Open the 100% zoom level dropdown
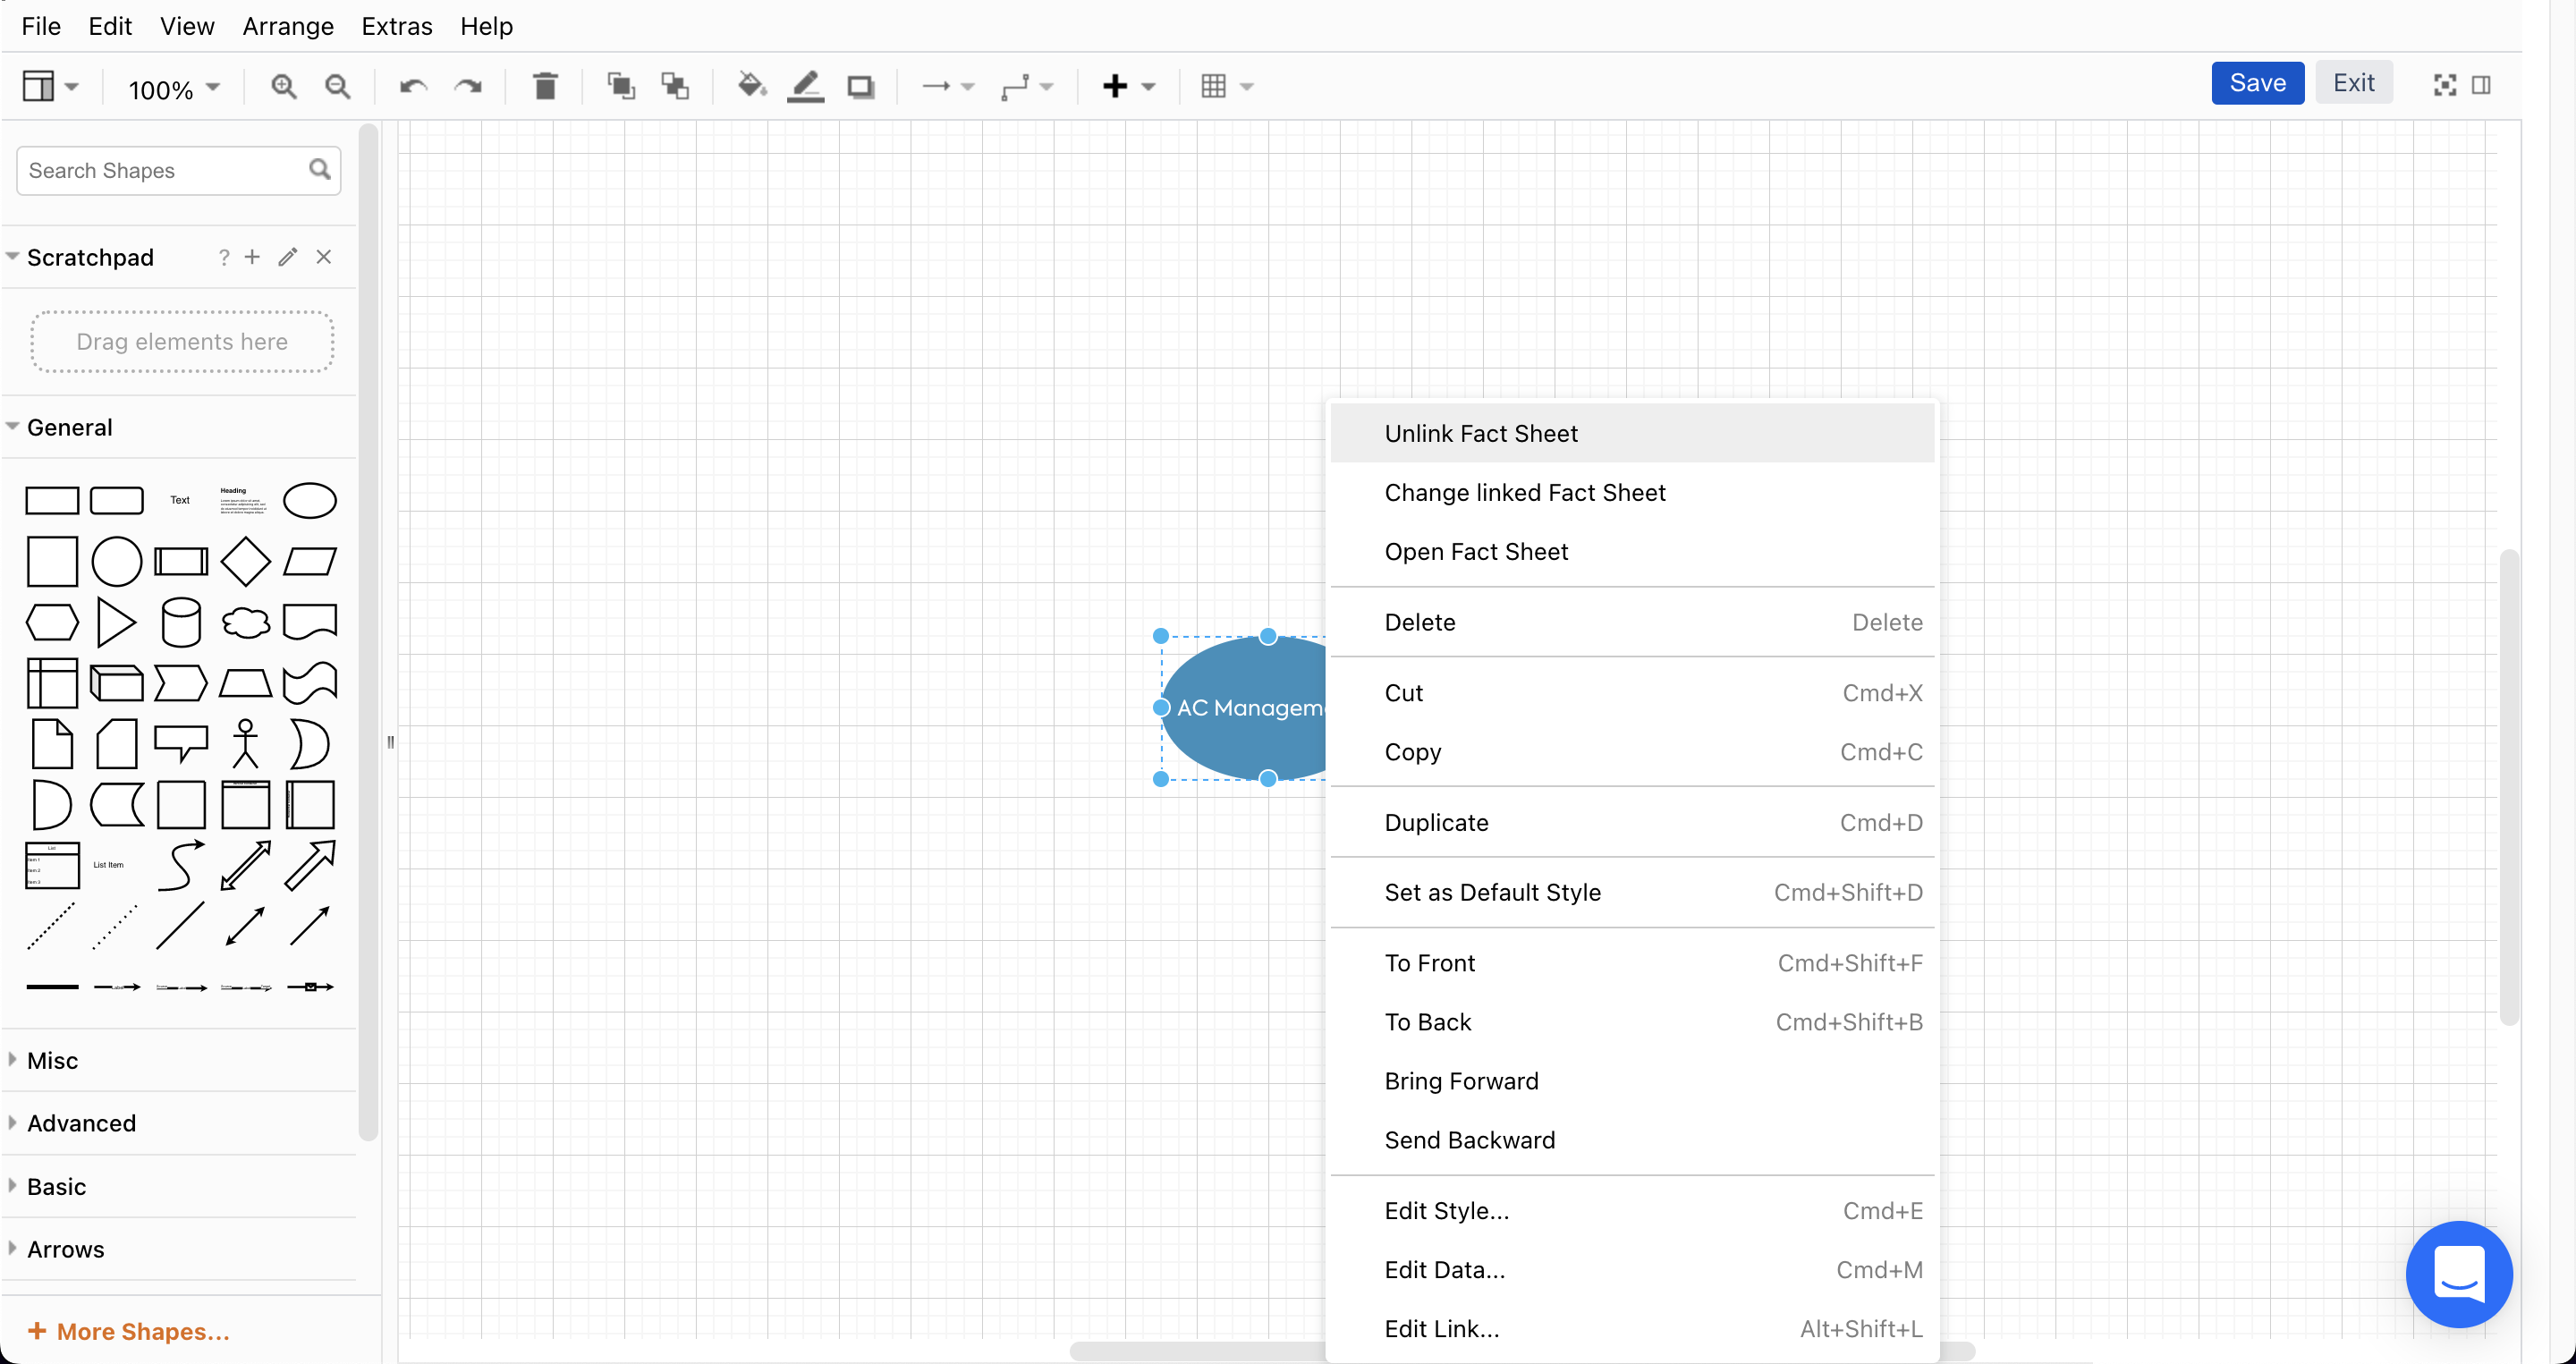2576x1364 pixels. [x=173, y=89]
